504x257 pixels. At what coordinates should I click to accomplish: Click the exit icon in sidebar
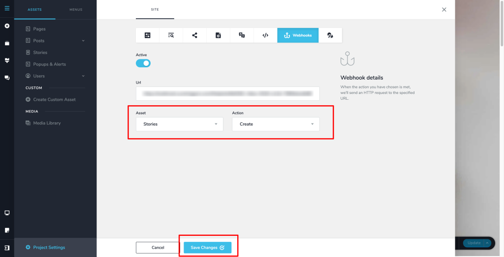(7, 247)
